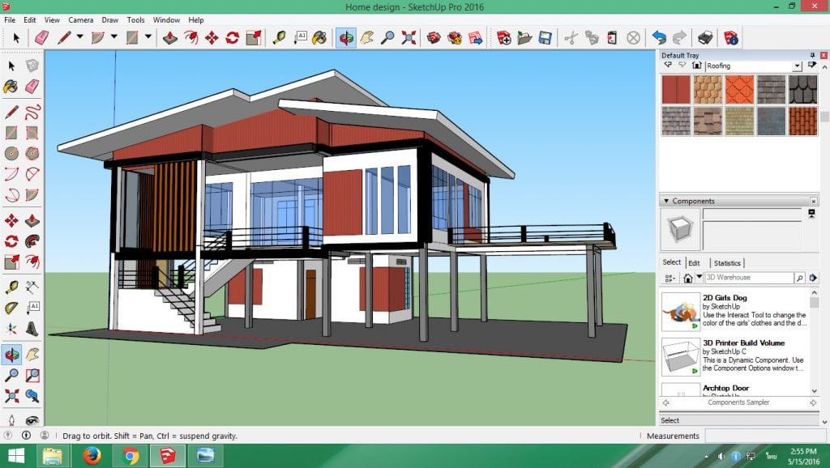Screen dimensions: 830x468
Task: Pick the solid red roofing swatch
Action: click(676, 89)
